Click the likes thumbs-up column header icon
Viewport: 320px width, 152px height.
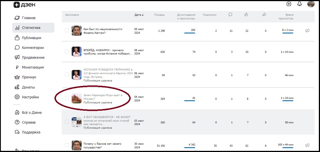246,14
